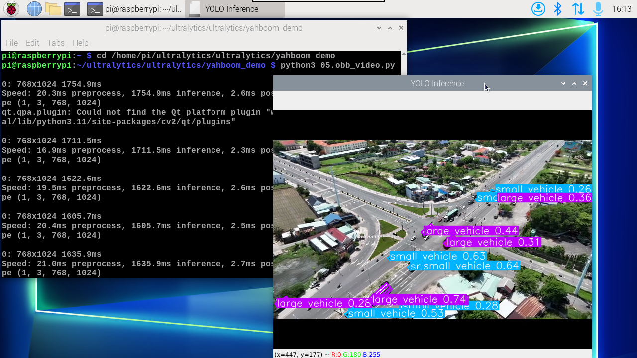Click the terminal window title bar text
This screenshot has width=637, height=358.
[204, 28]
